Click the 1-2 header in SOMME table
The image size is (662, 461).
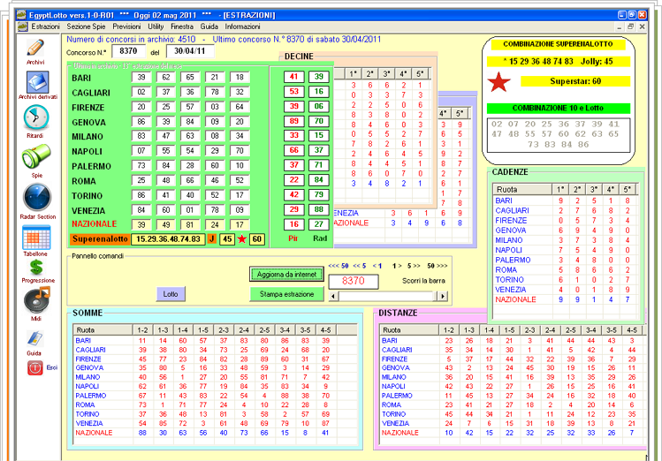tap(142, 329)
